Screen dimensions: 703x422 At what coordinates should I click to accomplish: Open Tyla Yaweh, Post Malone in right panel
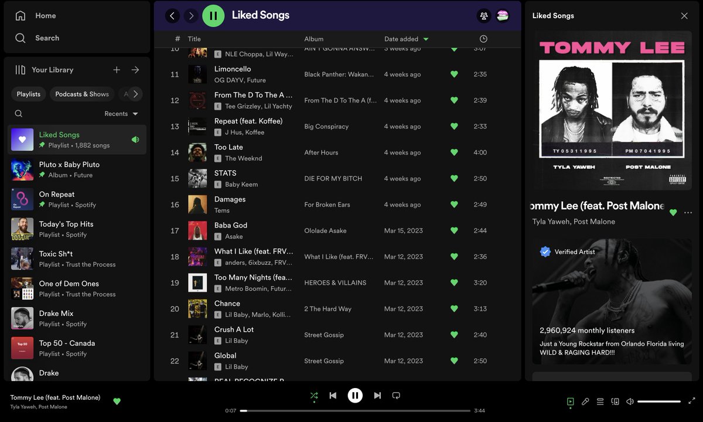pyautogui.click(x=574, y=222)
